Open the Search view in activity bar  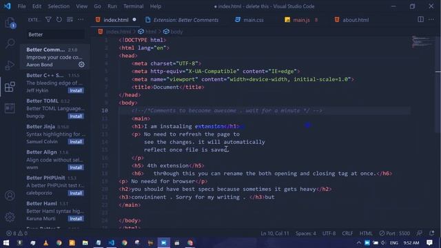(10, 43)
